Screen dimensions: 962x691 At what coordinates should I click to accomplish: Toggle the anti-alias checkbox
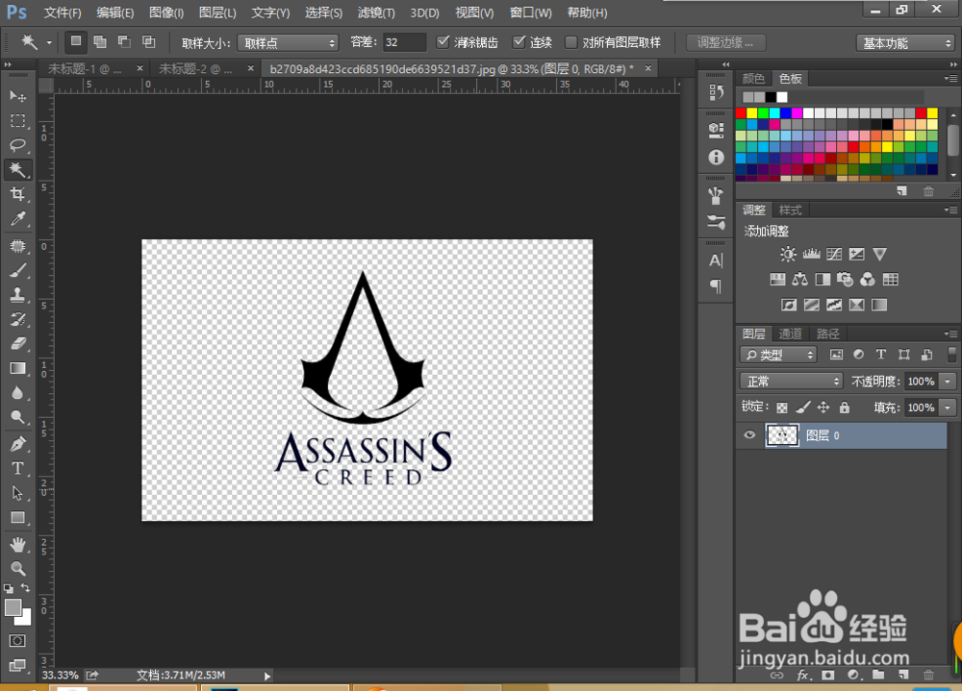[443, 42]
